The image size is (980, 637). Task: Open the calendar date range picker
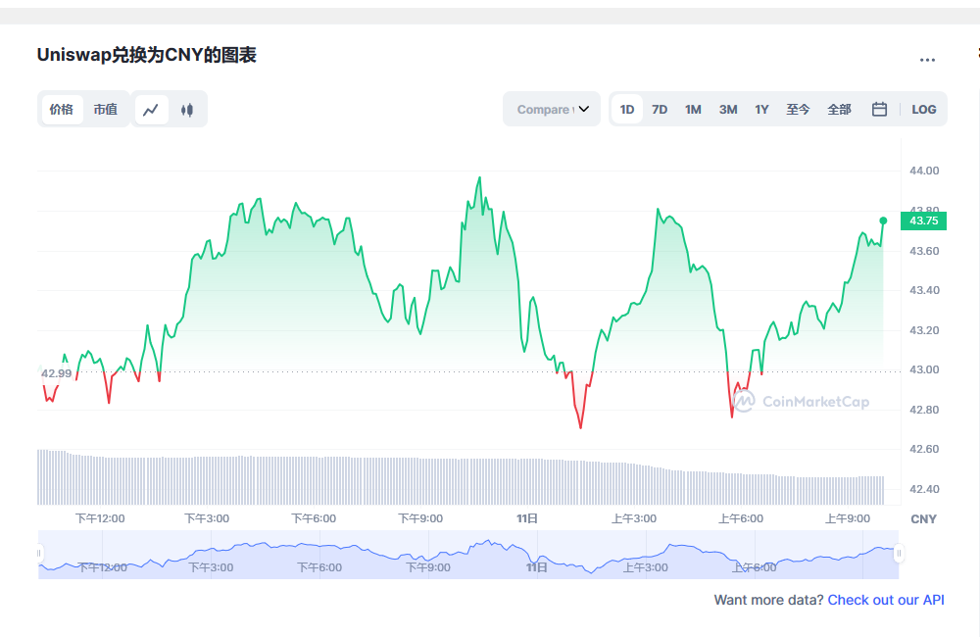coord(879,110)
